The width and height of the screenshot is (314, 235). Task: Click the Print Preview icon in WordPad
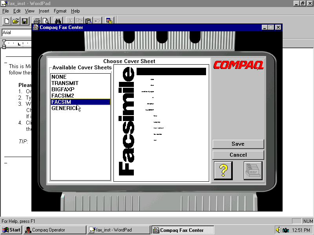[x=46, y=21]
